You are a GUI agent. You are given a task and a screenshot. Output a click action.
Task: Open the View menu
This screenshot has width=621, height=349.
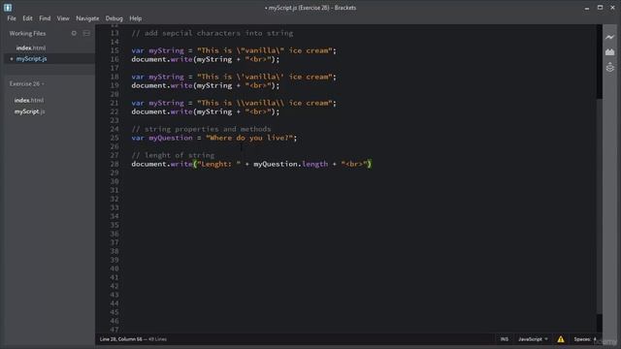63,18
